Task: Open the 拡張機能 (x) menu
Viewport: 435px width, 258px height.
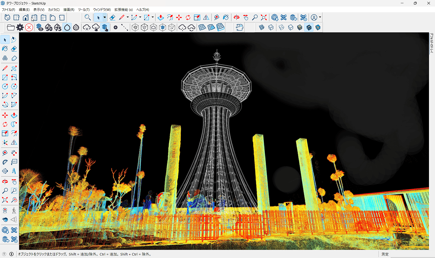Action: [x=123, y=10]
